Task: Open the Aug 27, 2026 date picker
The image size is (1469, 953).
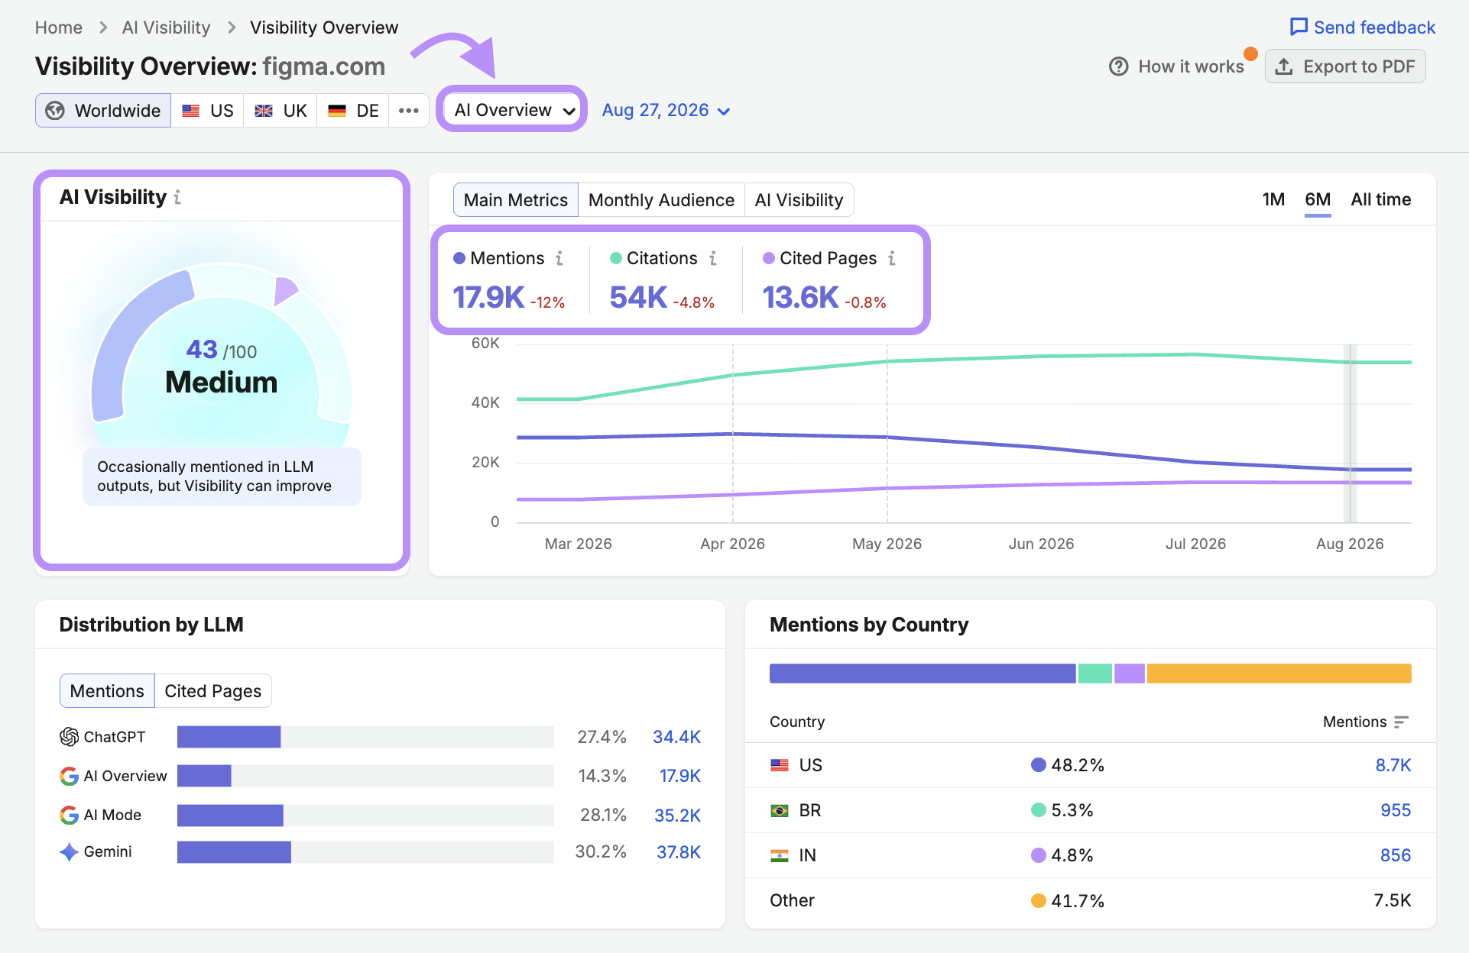Action: pyautogui.click(x=666, y=111)
